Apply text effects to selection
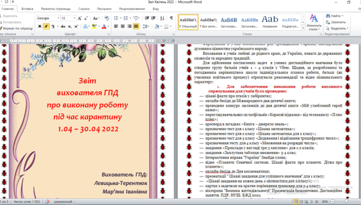 [x=85, y=26]
